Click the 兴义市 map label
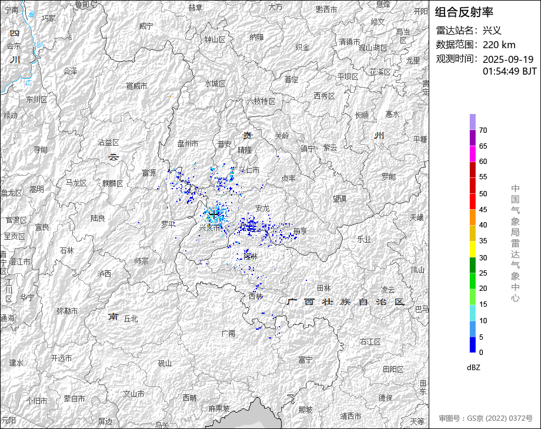Image resolution: width=541 pixels, height=429 pixels. coord(210,227)
